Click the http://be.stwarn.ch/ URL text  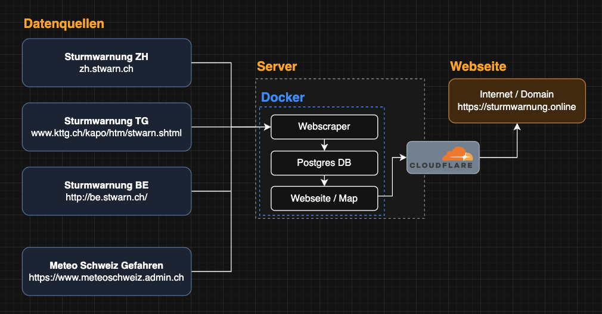click(x=106, y=197)
